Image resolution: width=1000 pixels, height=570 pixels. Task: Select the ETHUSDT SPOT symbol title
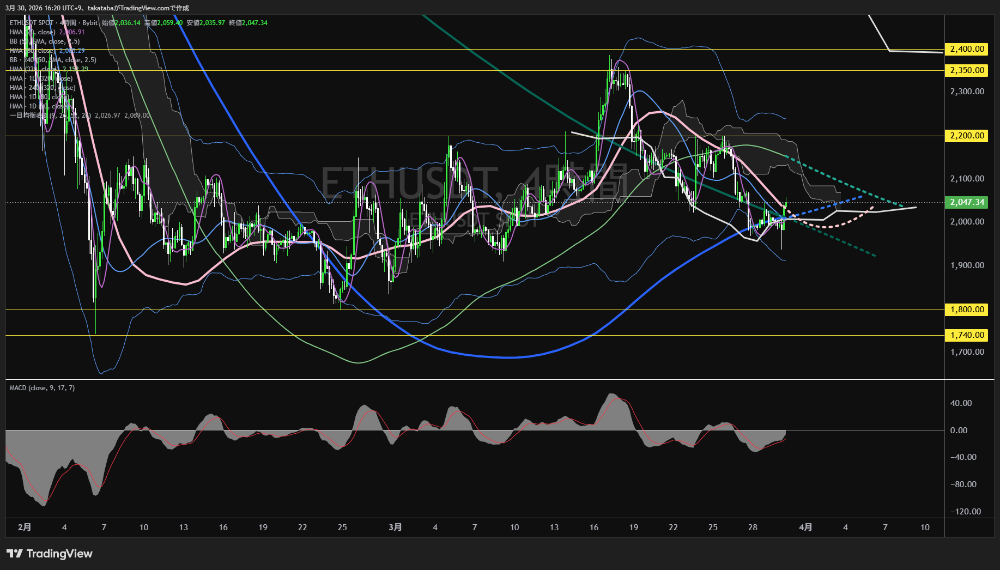coord(32,23)
